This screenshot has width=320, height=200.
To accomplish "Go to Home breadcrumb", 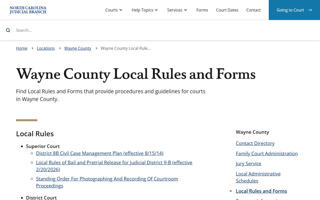I will tap(22, 48).
